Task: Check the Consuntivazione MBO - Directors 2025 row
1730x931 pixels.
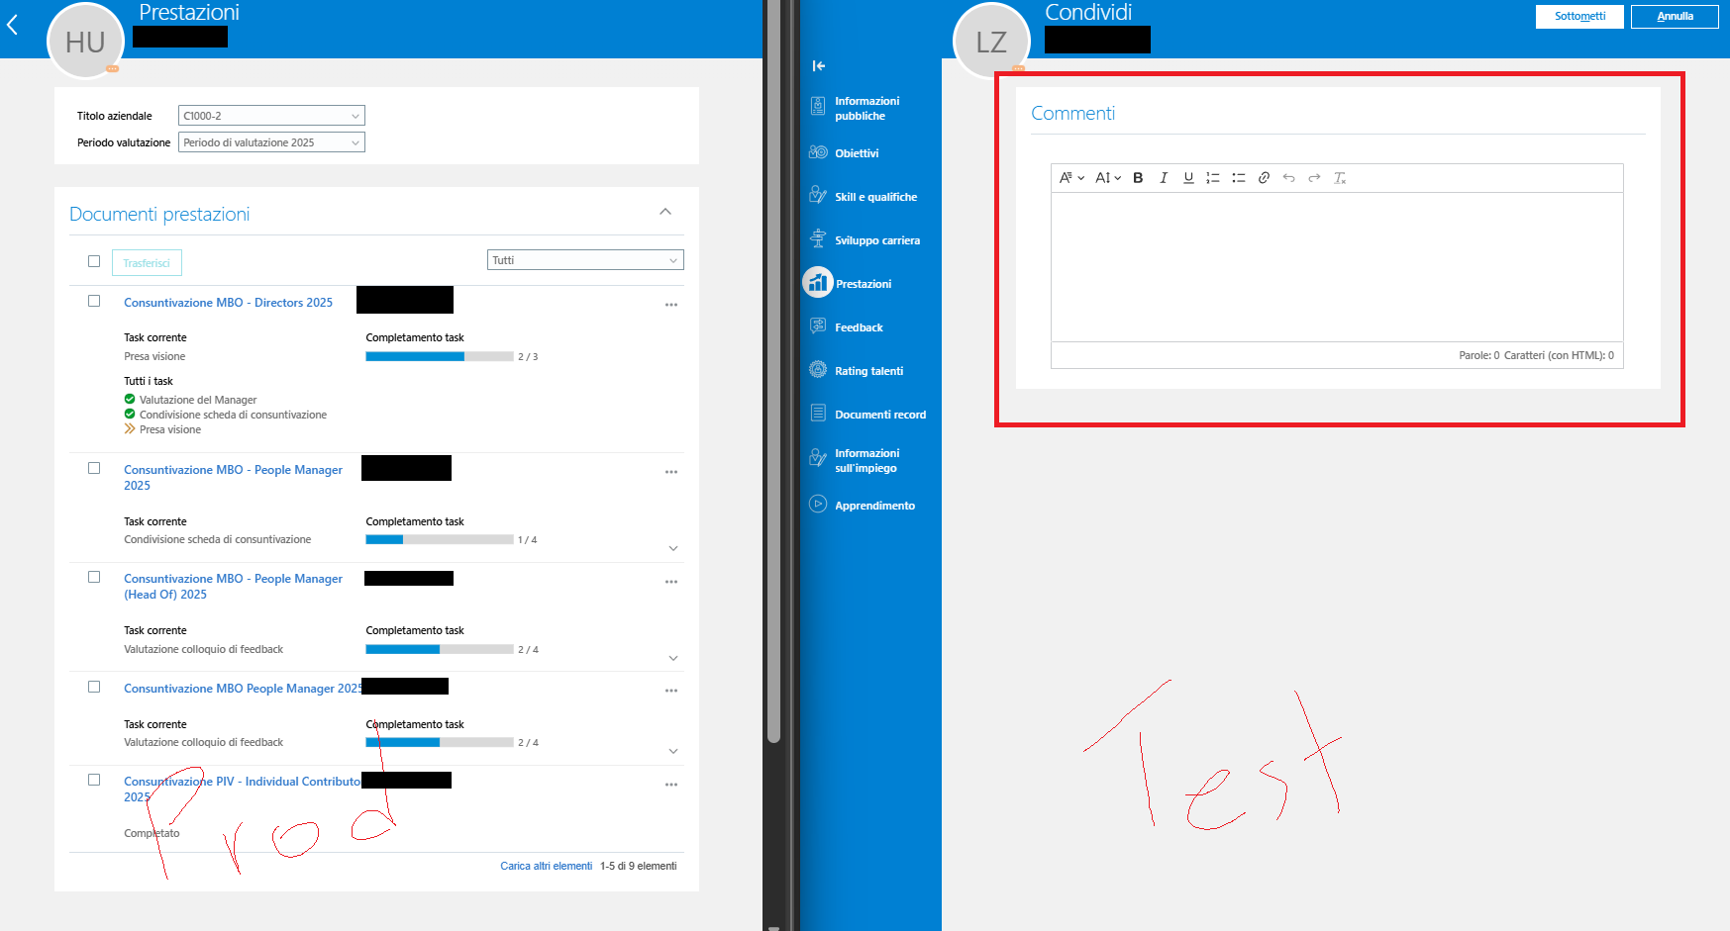Action: tap(94, 301)
